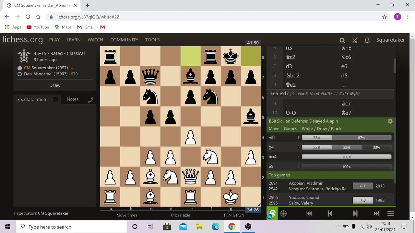
Task: Jump to black's move Qc7
Action: coord(346,104)
